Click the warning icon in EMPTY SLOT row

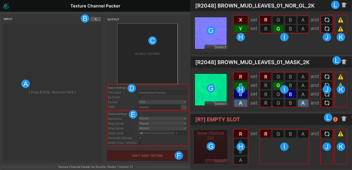click(340, 134)
